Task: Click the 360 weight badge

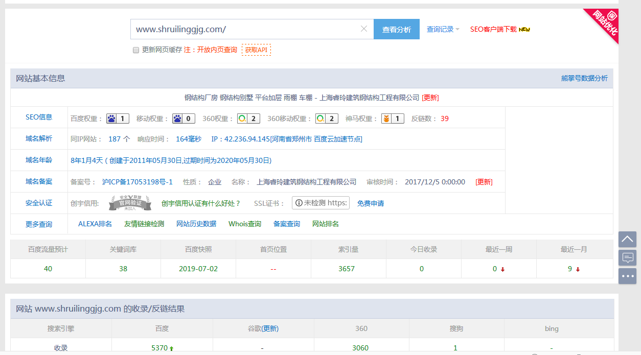Action: coord(248,119)
